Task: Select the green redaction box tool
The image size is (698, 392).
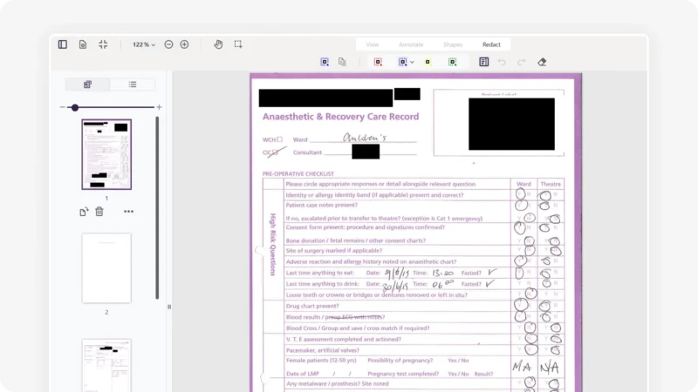Action: pos(452,62)
